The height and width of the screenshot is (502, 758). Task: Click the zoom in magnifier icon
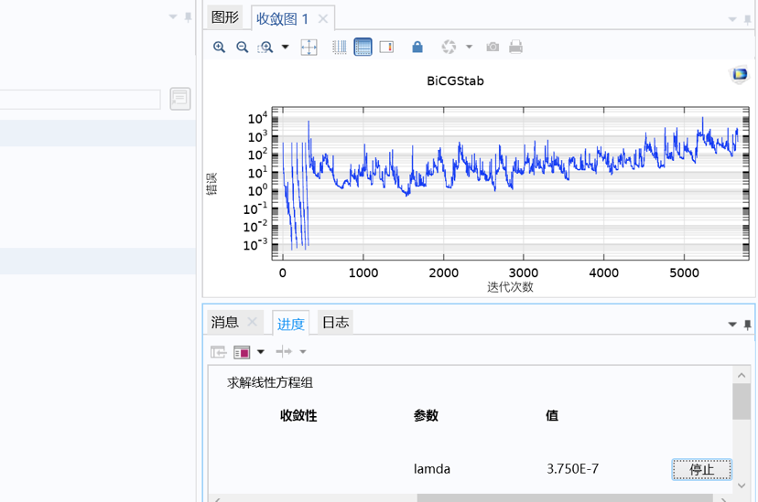coord(219,47)
